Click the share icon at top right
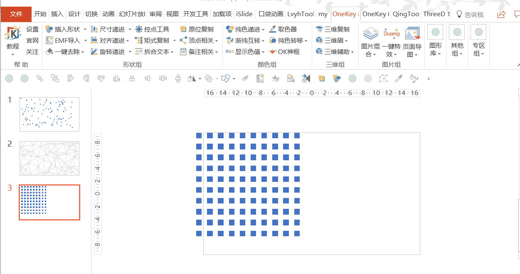 [x=502, y=14]
